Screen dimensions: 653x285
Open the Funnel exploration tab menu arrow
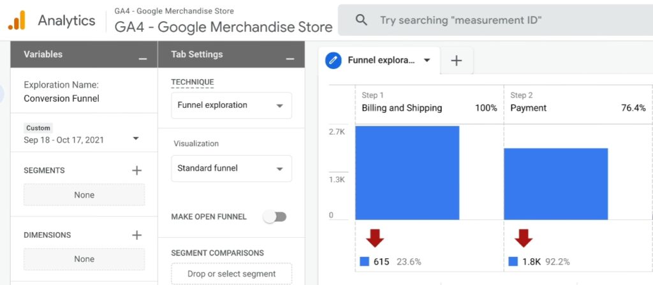[427, 61]
